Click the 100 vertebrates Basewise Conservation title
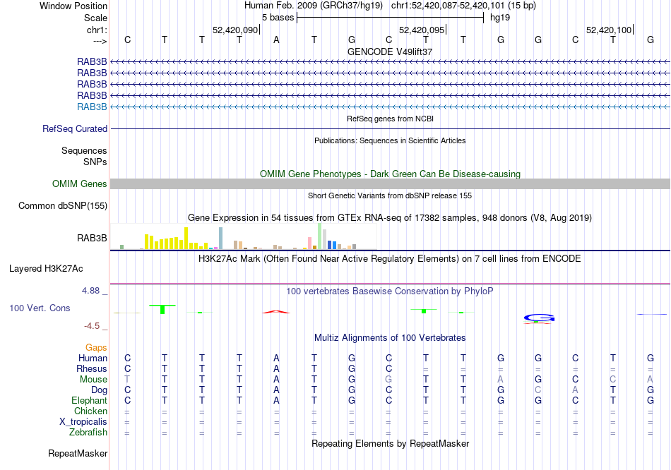 click(390, 291)
